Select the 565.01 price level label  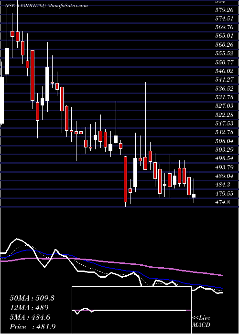pyautogui.click(x=224, y=36)
